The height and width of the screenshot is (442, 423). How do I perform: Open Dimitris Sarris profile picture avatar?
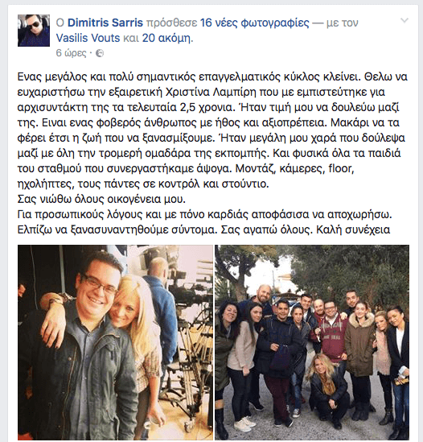click(x=34, y=31)
